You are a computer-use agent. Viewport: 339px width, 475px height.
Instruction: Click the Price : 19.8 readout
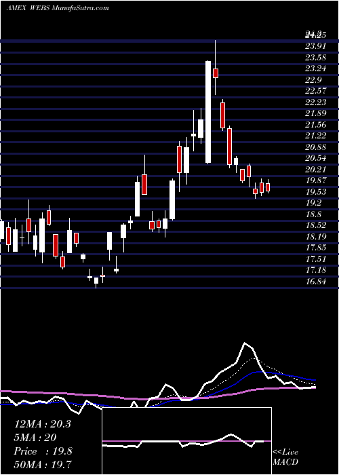tap(43, 451)
